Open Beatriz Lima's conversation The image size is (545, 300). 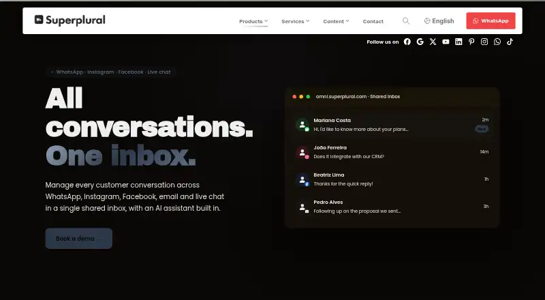click(x=392, y=179)
